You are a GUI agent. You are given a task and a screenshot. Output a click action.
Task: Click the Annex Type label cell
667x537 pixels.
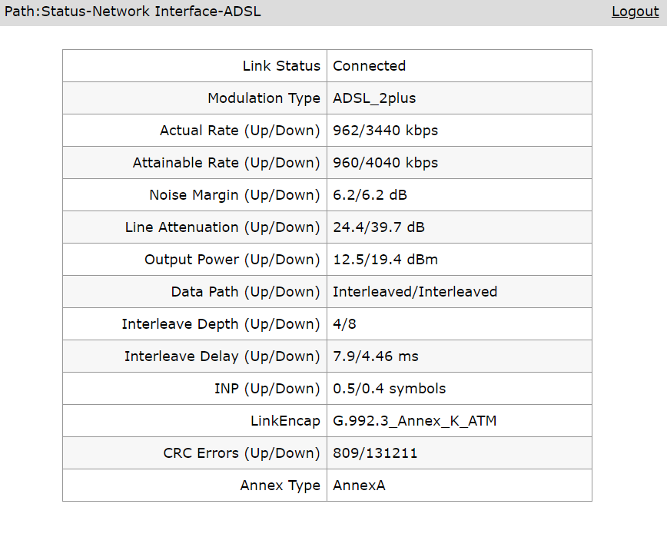(x=195, y=486)
